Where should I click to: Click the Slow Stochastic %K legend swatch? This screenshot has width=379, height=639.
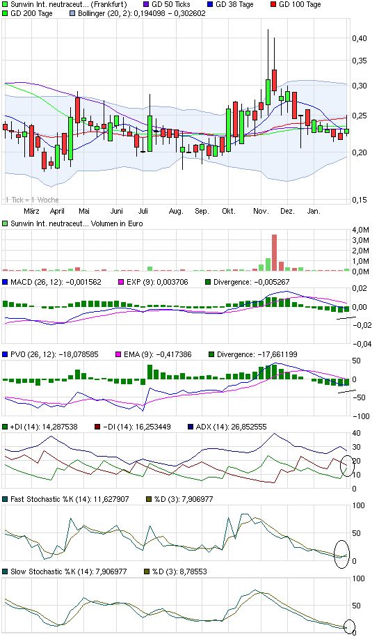pyautogui.click(x=5, y=571)
